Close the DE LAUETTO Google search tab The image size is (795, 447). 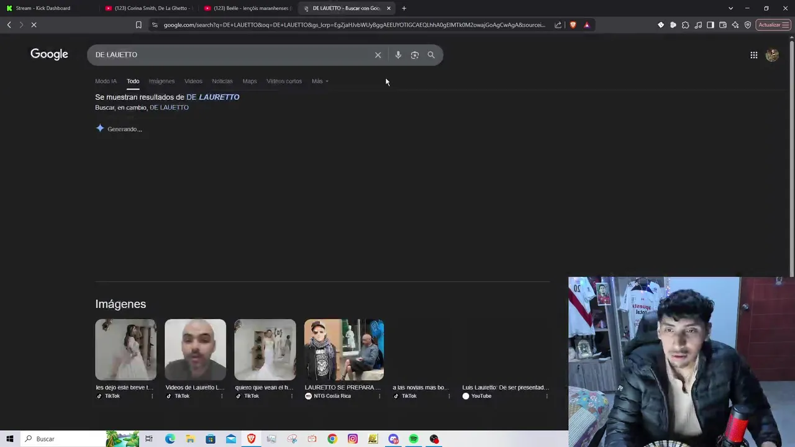pos(389,8)
